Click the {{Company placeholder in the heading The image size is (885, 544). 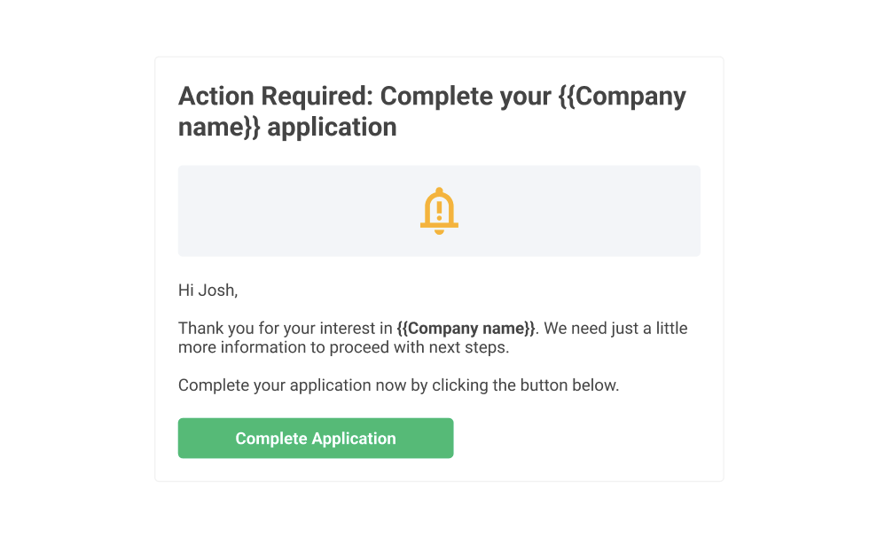tap(622, 97)
